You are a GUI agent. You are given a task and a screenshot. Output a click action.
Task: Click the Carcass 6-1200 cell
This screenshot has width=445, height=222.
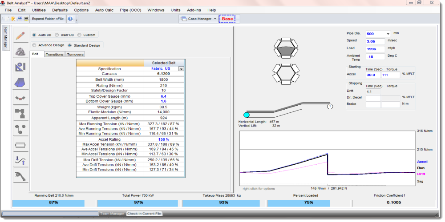pyautogui.click(x=164, y=74)
